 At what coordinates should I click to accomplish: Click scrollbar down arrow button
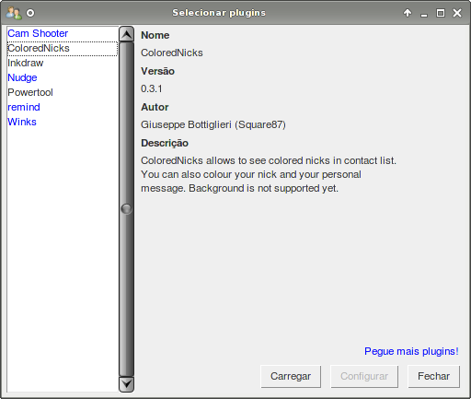126,384
